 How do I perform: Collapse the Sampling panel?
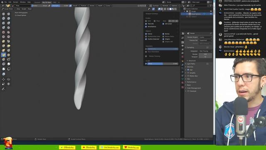point(190,47)
